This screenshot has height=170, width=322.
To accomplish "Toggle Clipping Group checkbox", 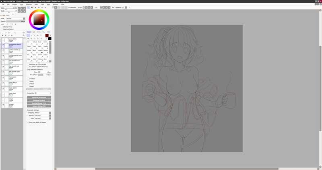I will point(2,27).
